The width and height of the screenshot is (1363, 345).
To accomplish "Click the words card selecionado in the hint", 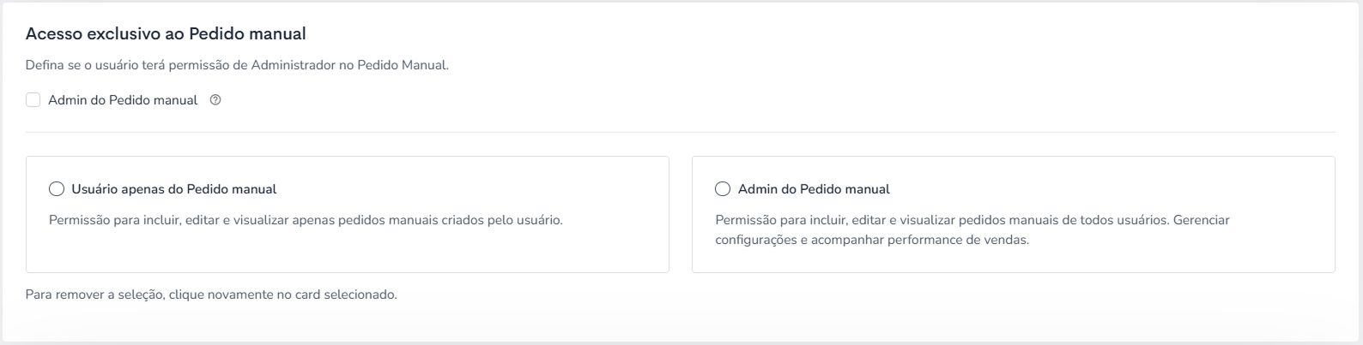I will (x=346, y=294).
